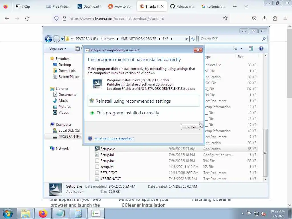Sort by the Size column header
The height and width of the screenshot is (219, 292).
click(x=247, y=57)
